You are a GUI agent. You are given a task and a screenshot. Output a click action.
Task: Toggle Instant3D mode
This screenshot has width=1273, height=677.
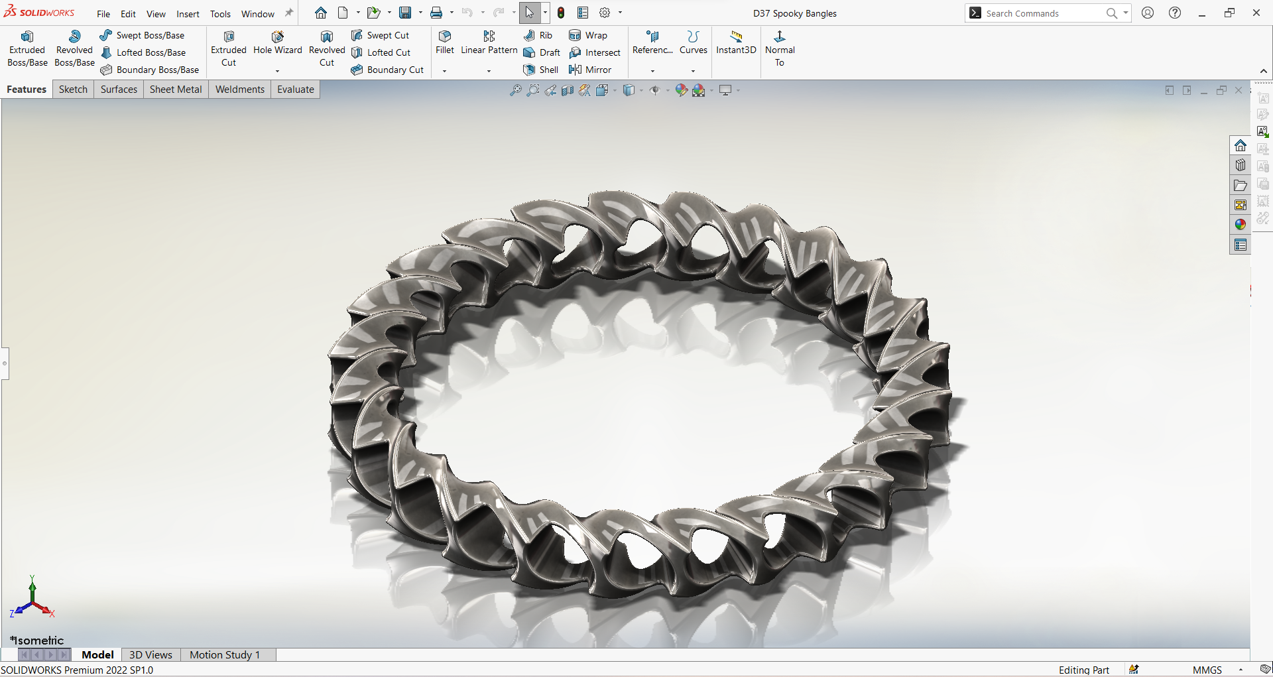736,43
